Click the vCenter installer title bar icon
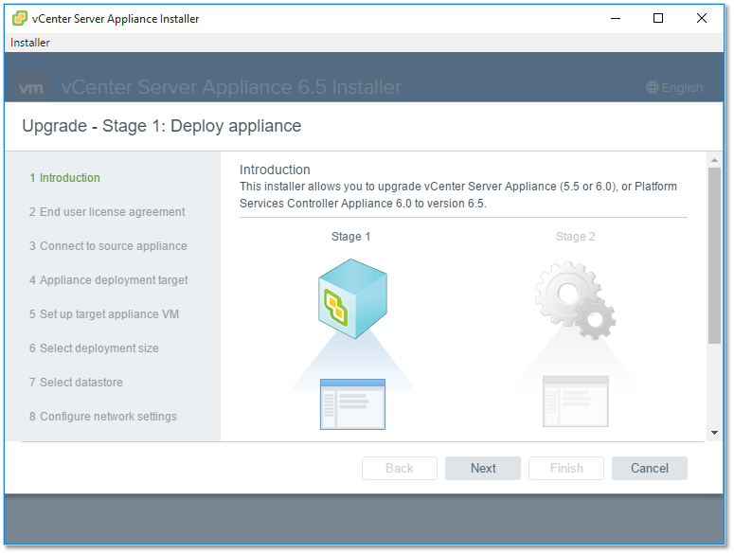Screen dimensions: 734x554 (20, 18)
